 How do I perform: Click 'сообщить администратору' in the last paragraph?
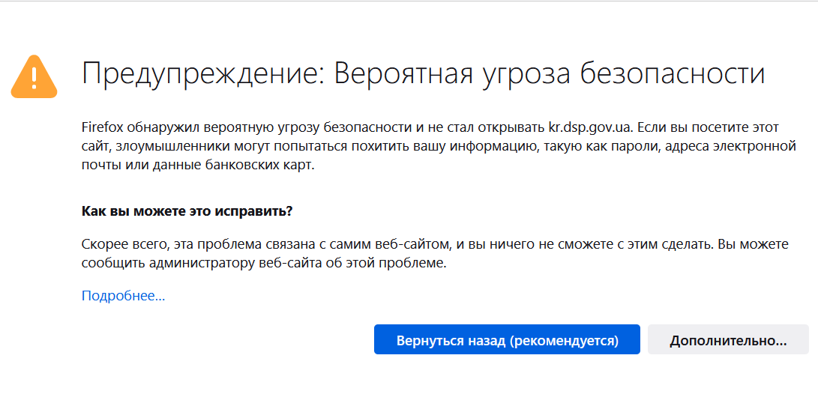point(169,263)
